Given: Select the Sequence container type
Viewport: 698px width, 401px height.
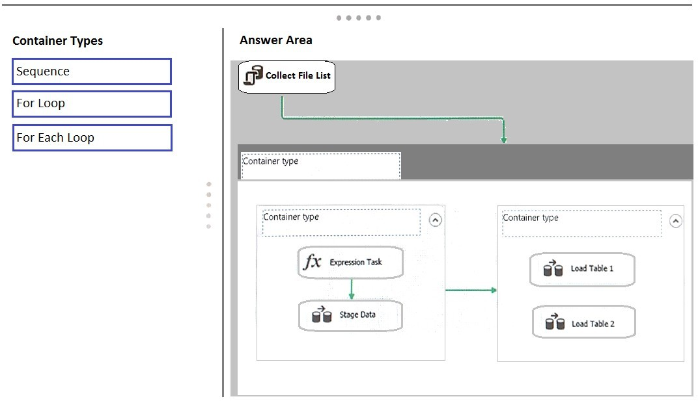Looking at the screenshot, I should pos(92,71).
